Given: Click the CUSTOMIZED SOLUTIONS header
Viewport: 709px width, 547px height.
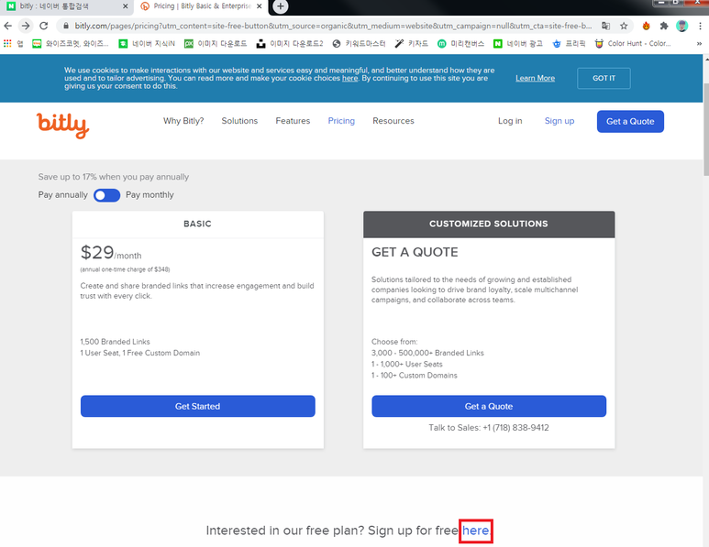Looking at the screenshot, I should 489,224.
